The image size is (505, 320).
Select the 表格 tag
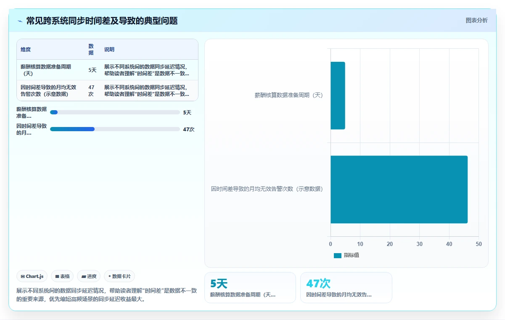[x=62, y=276]
